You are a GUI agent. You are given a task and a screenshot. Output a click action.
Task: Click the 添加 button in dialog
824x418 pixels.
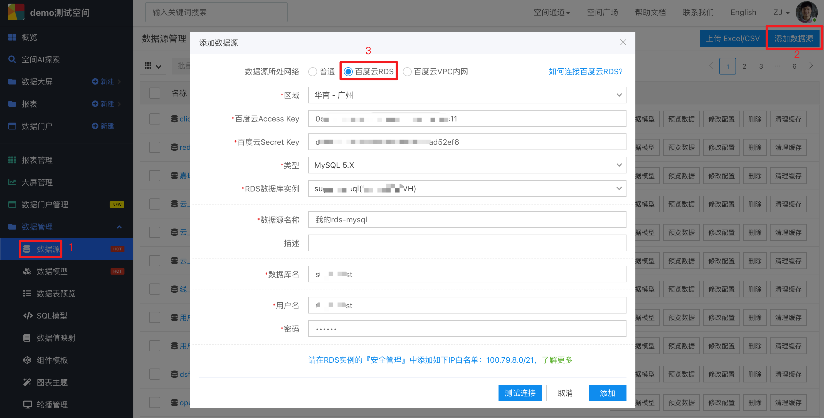pyautogui.click(x=608, y=393)
